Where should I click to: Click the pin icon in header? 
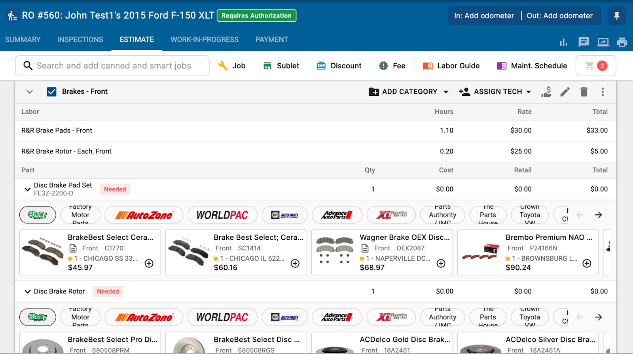point(616,16)
